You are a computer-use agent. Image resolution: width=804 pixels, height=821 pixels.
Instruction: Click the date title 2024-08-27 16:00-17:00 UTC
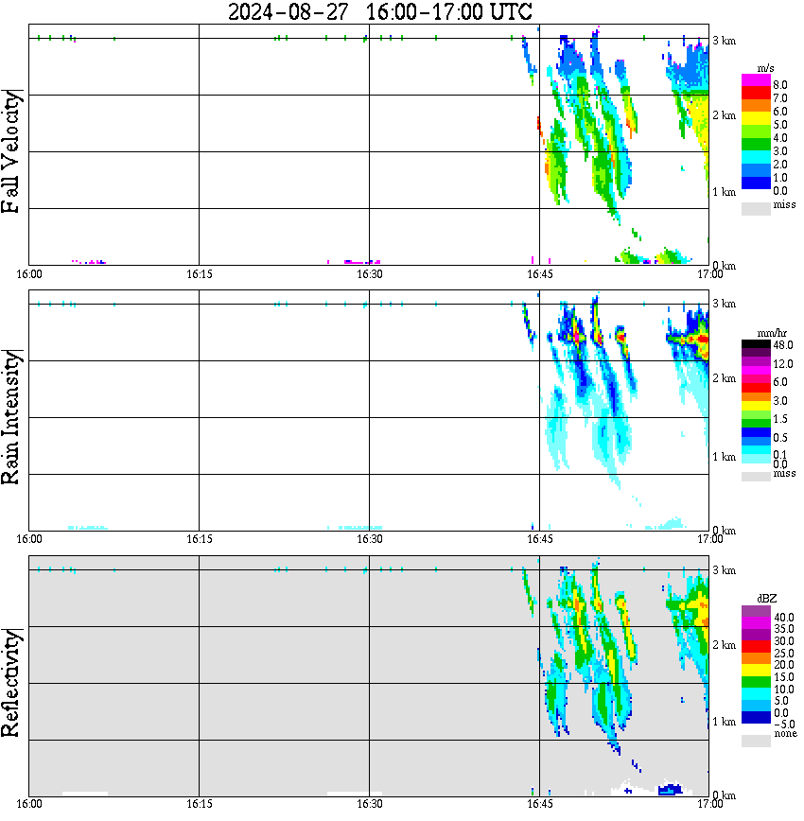[x=379, y=11]
